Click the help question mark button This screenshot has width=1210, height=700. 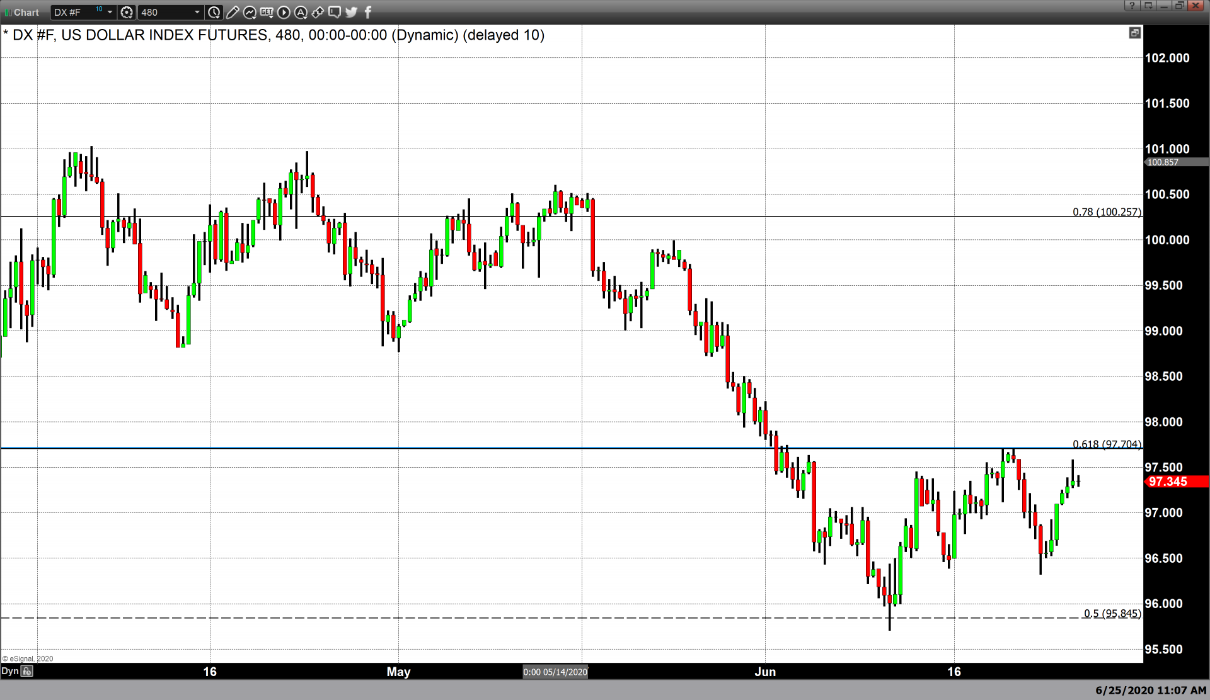(1132, 6)
